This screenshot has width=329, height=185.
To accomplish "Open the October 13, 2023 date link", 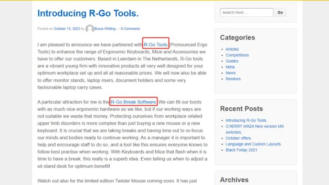I will pos(67,29).
